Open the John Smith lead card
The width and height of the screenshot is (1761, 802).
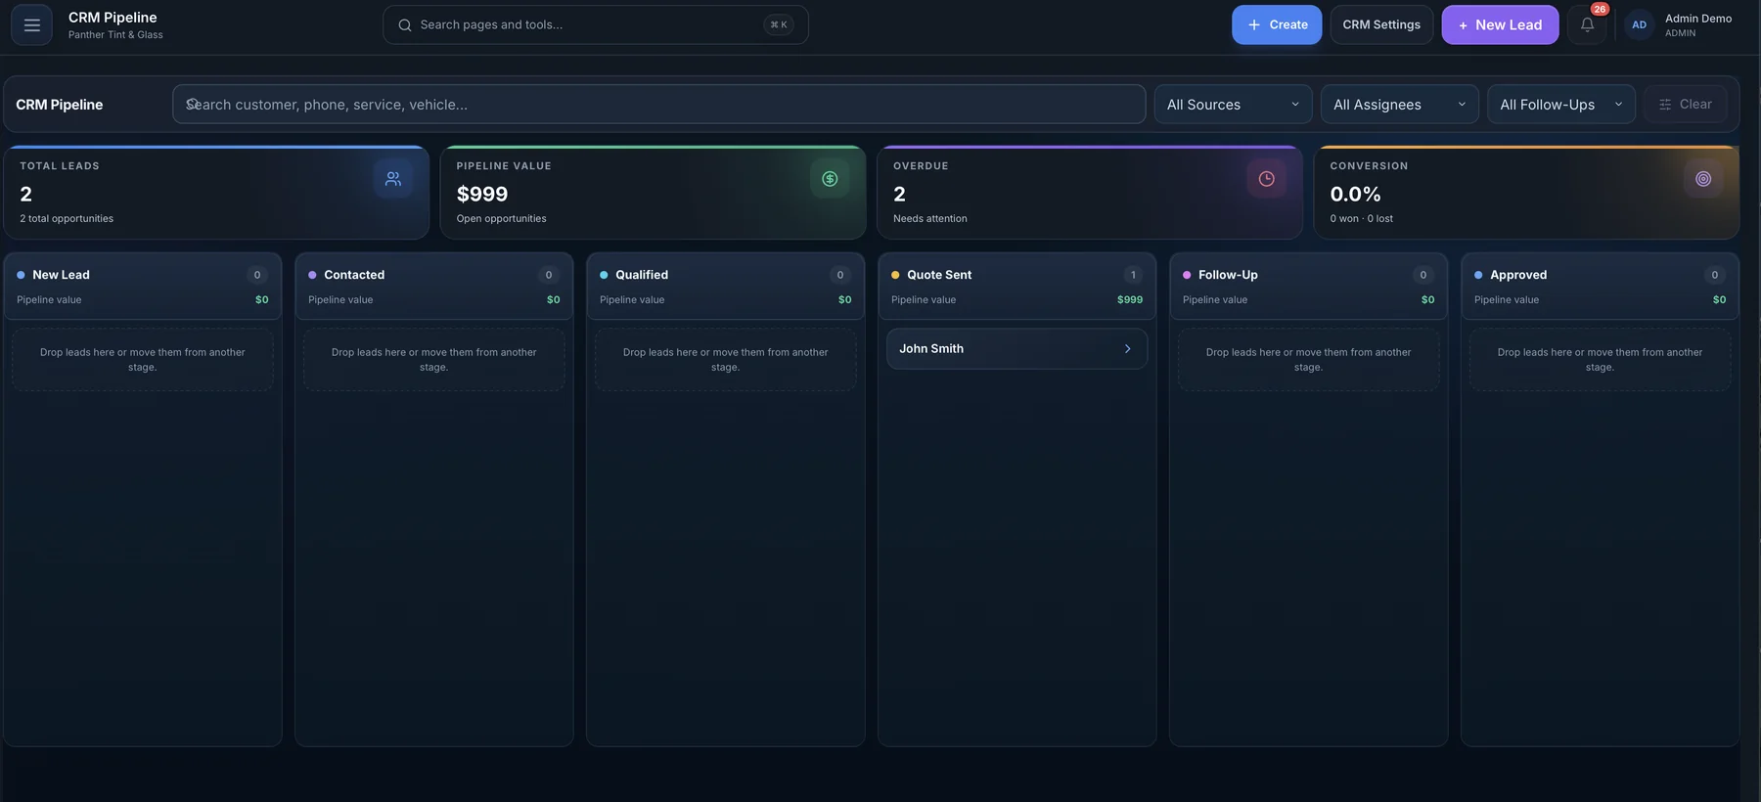click(x=1016, y=349)
